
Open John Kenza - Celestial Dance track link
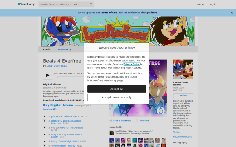click(x=65, y=116)
